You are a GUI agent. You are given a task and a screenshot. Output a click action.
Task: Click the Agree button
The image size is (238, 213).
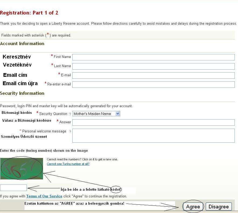coord(193,207)
